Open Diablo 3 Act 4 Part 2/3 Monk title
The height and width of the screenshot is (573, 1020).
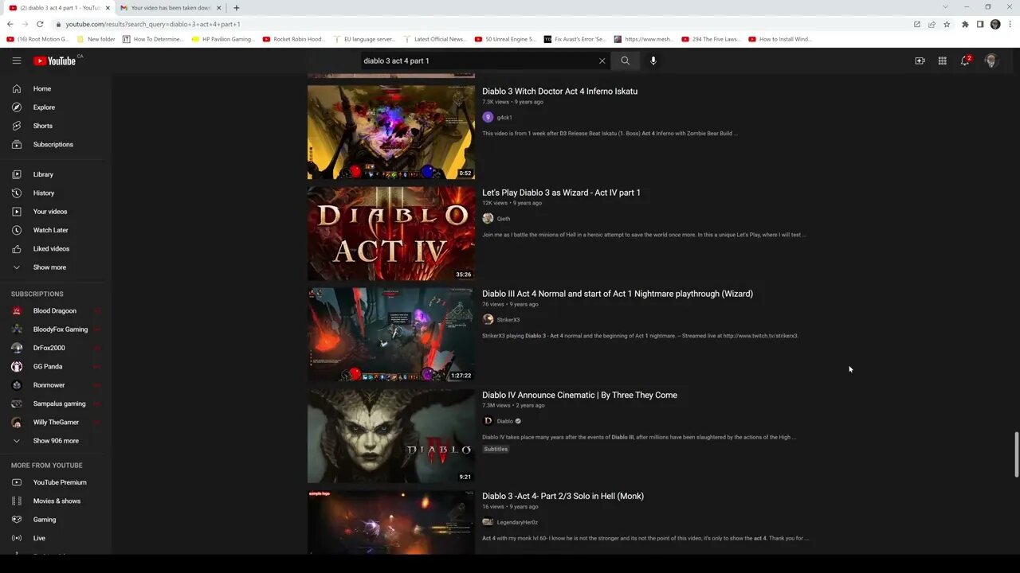563,496
